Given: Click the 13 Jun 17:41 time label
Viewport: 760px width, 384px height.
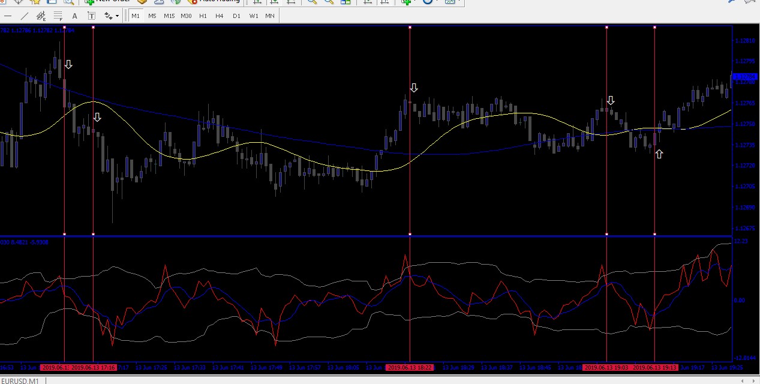Looking at the screenshot, I should tap(228, 367).
